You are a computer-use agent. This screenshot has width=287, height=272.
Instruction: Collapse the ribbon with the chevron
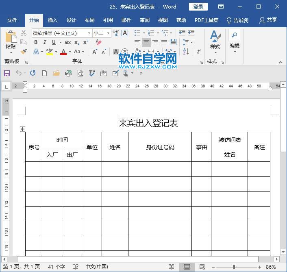(x=280, y=63)
